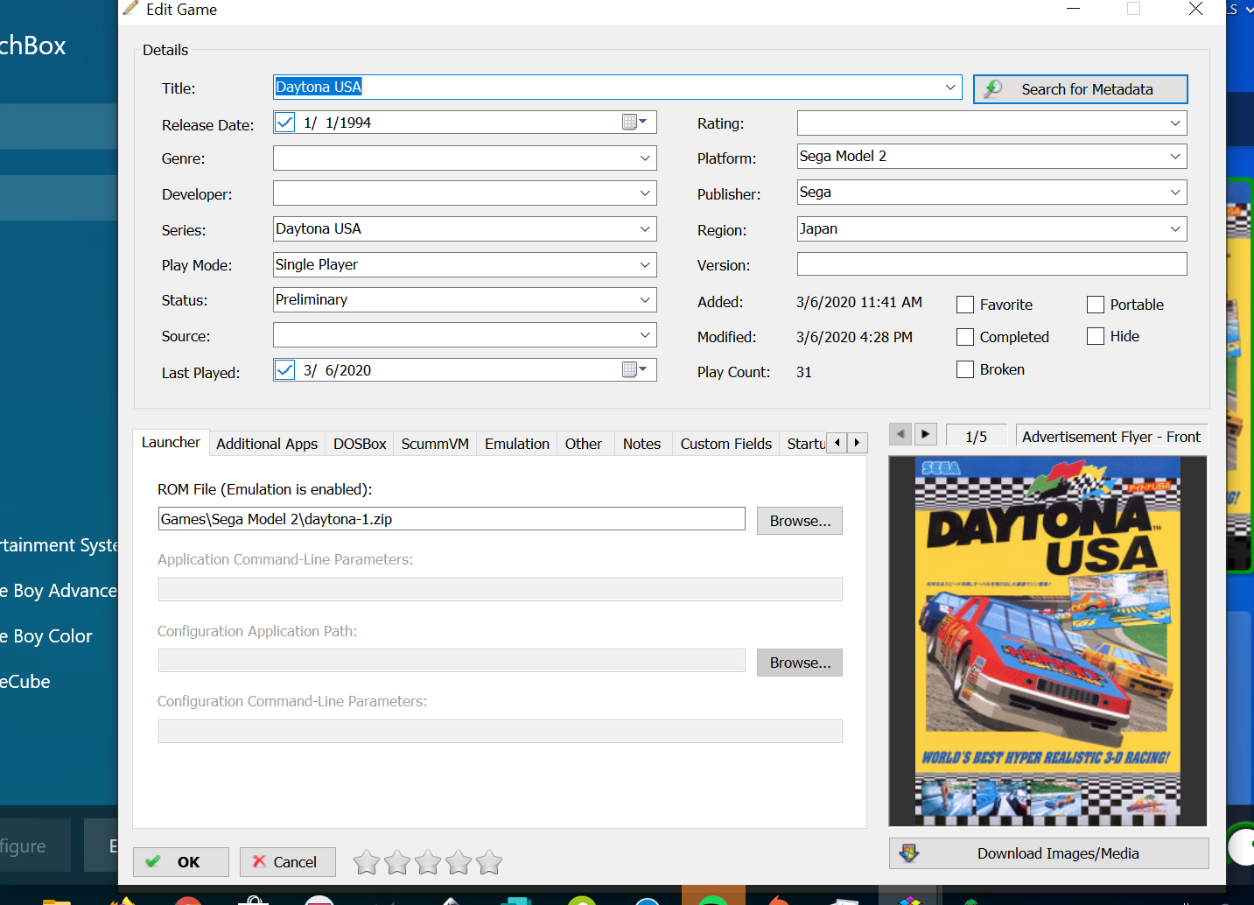
Task: Open the Developer dropdown
Action: (x=645, y=193)
